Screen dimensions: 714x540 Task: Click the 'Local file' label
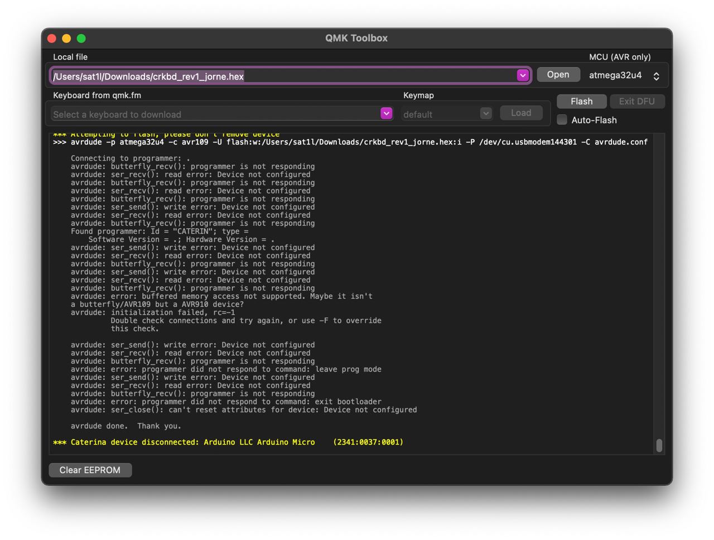click(x=70, y=57)
